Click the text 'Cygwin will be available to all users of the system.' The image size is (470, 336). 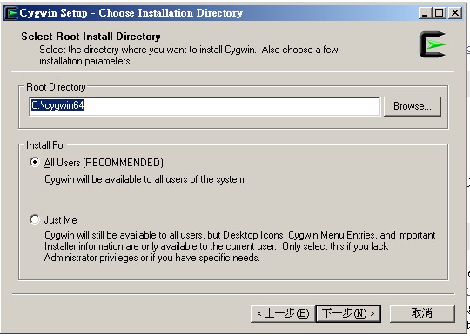tap(145, 179)
